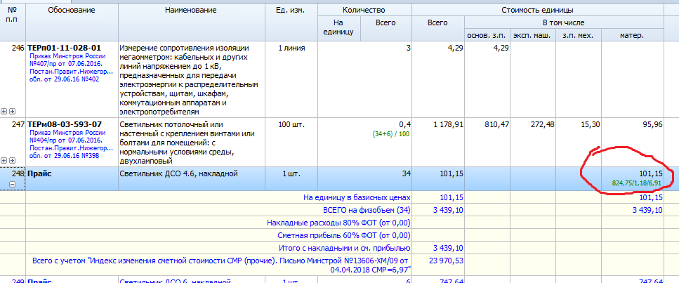The height and width of the screenshot is (283, 679).
Task: Select the 'Стоимость единицы' column group header
Action: pyautogui.click(x=537, y=10)
